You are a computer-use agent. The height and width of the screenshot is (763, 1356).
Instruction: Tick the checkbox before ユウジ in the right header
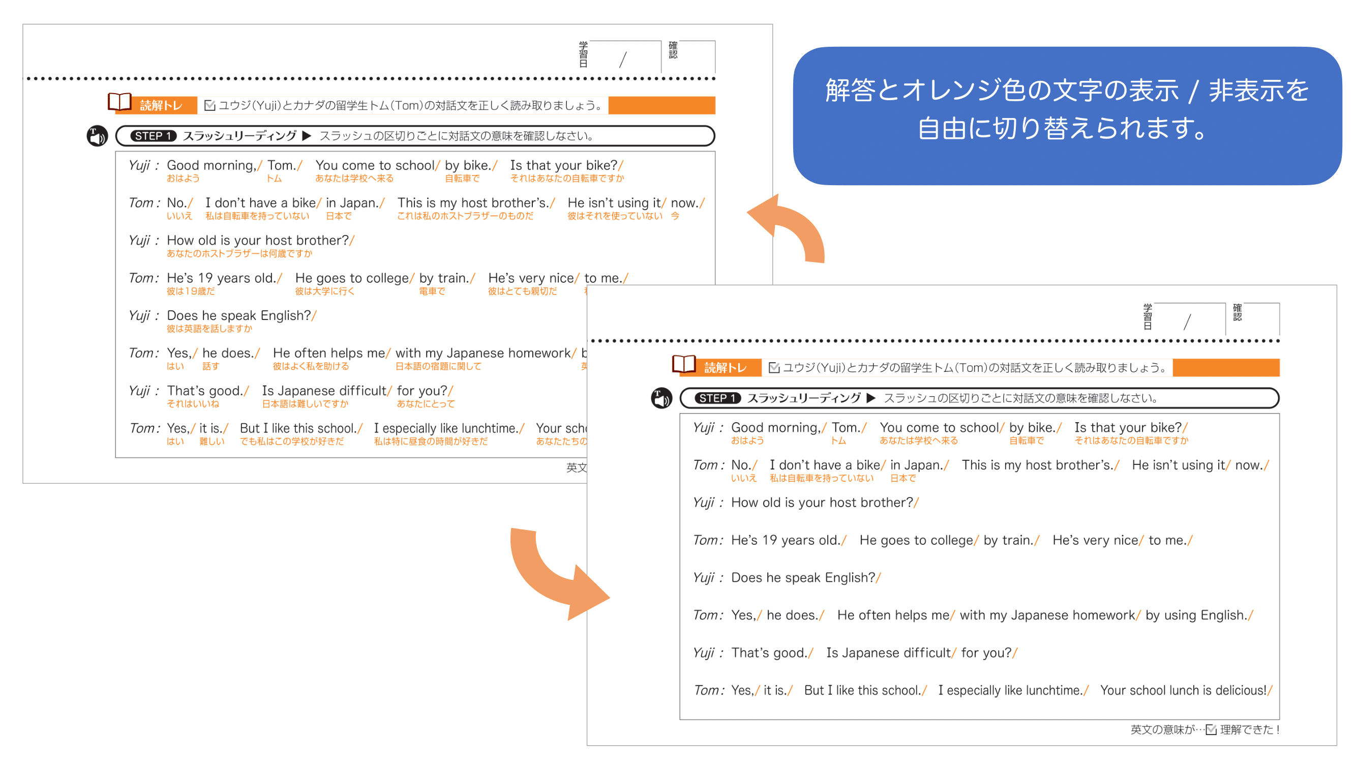(x=774, y=368)
